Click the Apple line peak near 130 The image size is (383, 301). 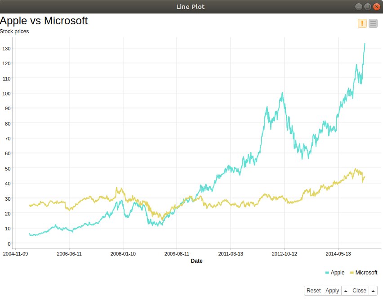point(365,44)
